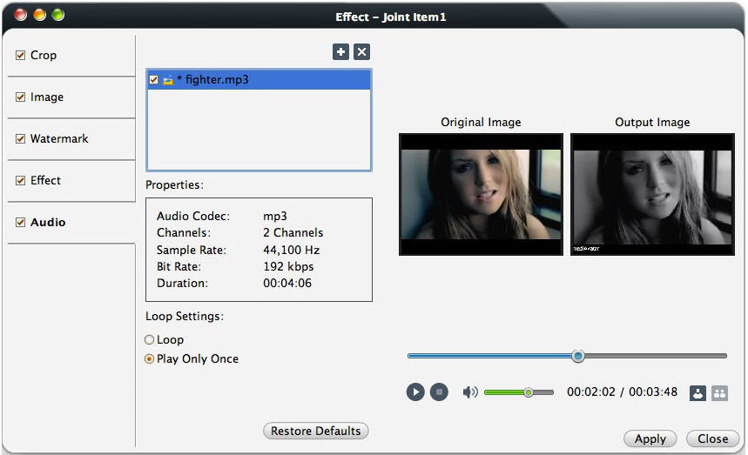Uncheck the Image checkbox
The width and height of the screenshot is (748, 455).
[x=21, y=97]
